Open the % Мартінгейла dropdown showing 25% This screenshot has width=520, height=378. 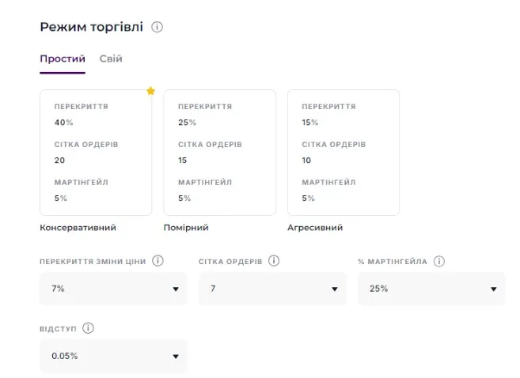(x=431, y=289)
